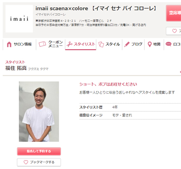Click the heart icon below the header reservation button

click(x=175, y=31)
